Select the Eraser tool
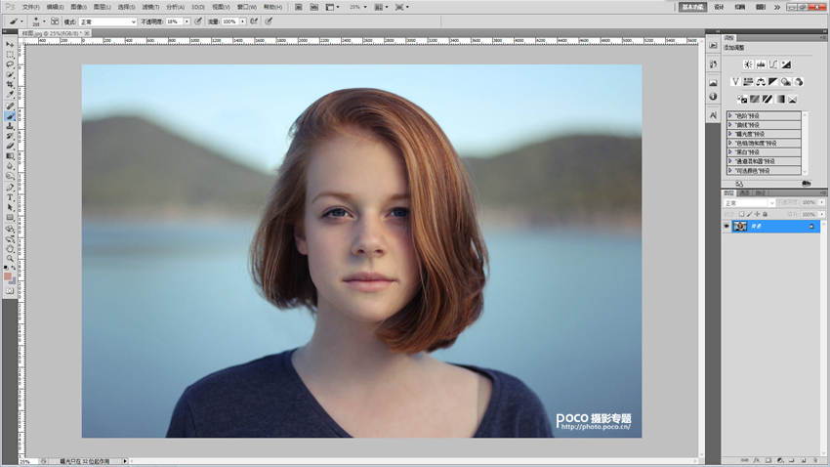This screenshot has width=830, height=467. tap(10, 146)
